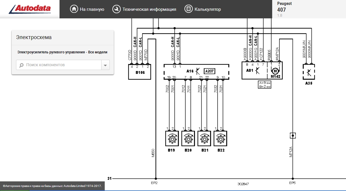Click the Поиск компонентов search field
The image size is (346, 191).
pyautogui.click(x=59, y=65)
